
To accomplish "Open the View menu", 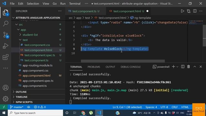I will point(46,4).
